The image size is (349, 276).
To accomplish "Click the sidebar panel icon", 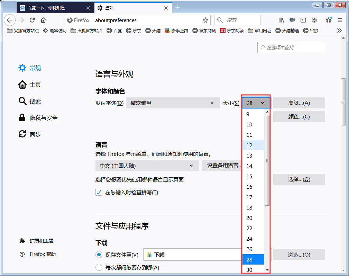I will point(303,20).
